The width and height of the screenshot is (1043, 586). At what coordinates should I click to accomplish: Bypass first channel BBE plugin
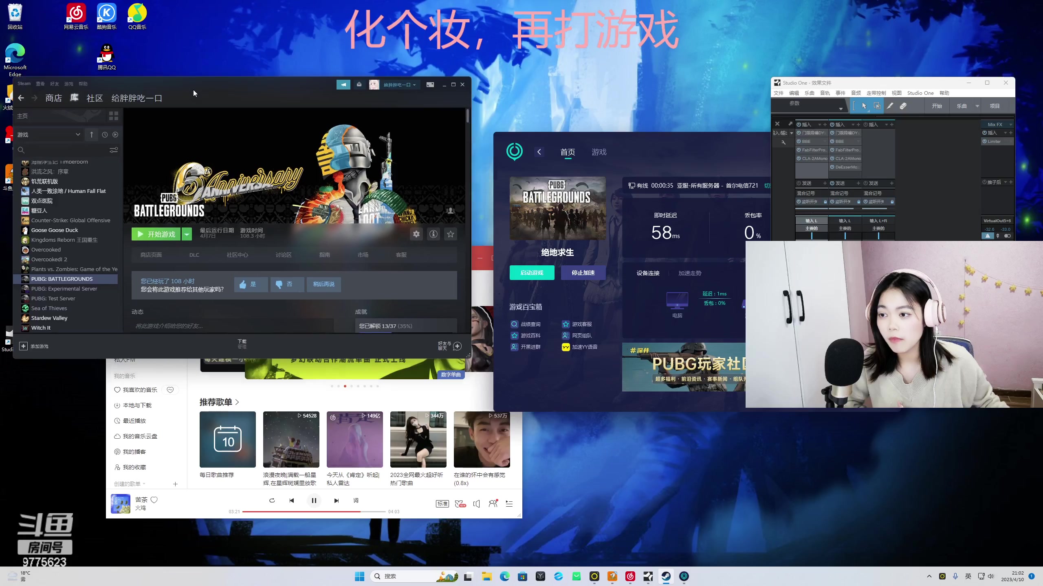[x=799, y=142]
